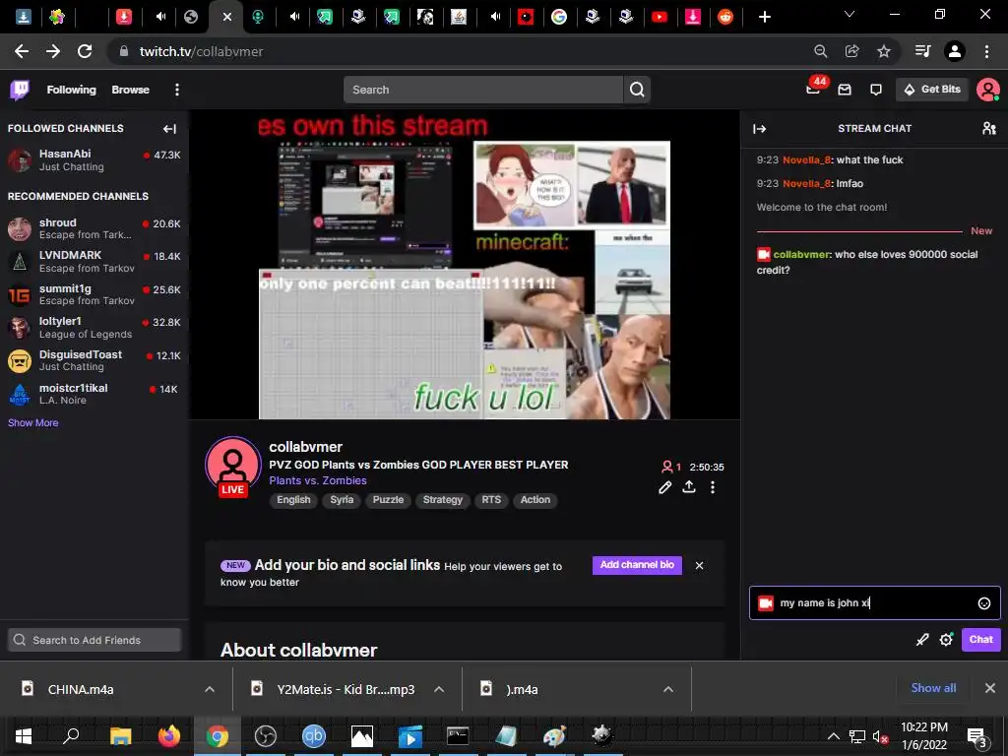The height and width of the screenshot is (756, 1008).
Task: Collapse the followed channels sidebar
Action: click(169, 129)
